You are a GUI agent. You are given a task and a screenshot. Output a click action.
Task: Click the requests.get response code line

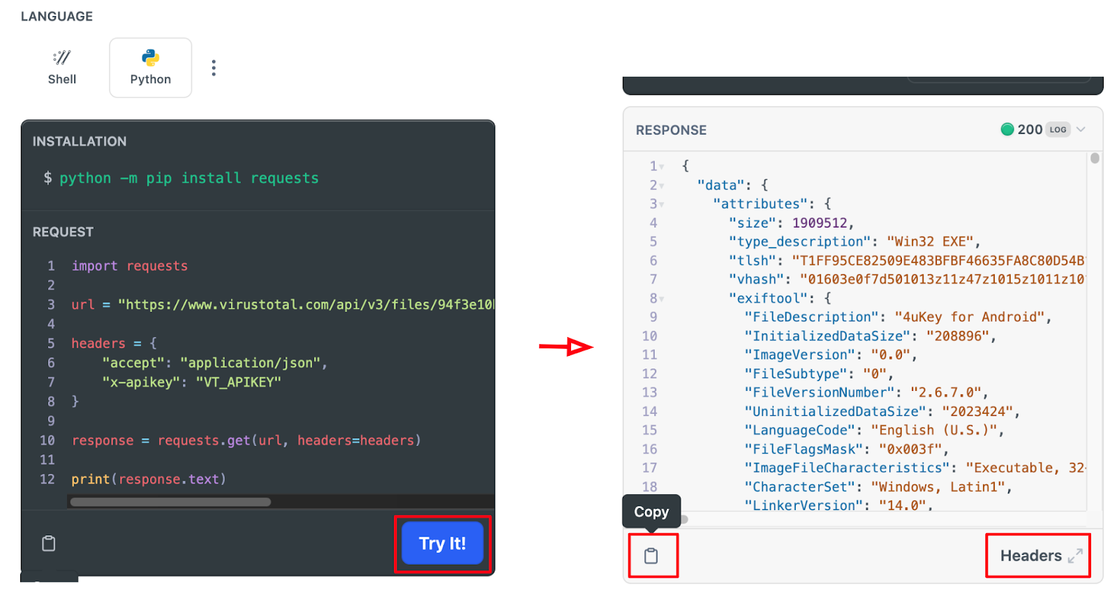click(x=246, y=440)
